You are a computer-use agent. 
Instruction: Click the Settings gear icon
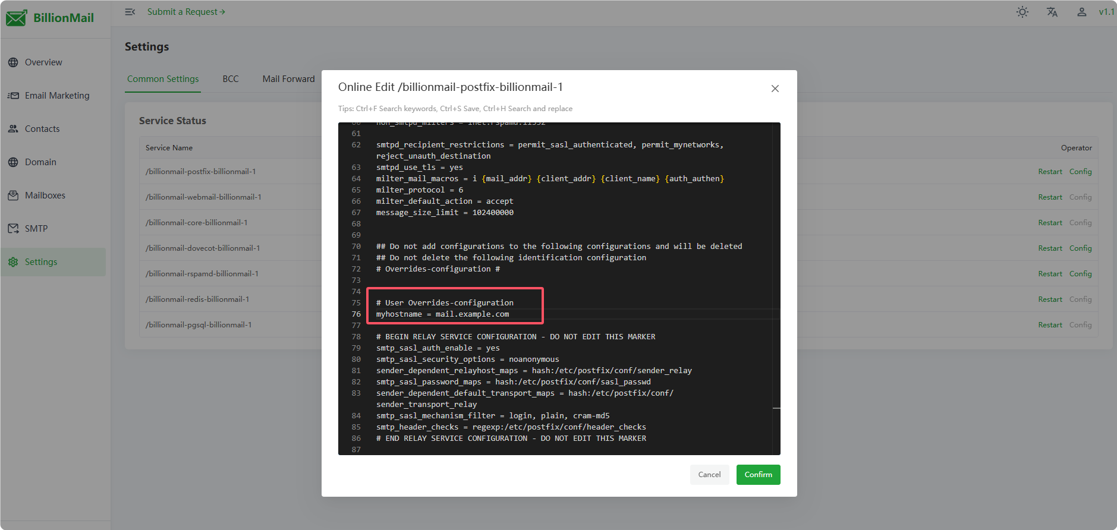[13, 262]
